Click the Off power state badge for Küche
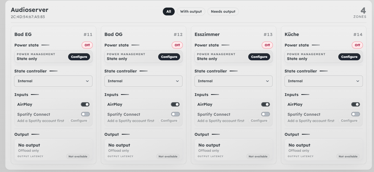This screenshot has height=172, width=374. coord(357,45)
